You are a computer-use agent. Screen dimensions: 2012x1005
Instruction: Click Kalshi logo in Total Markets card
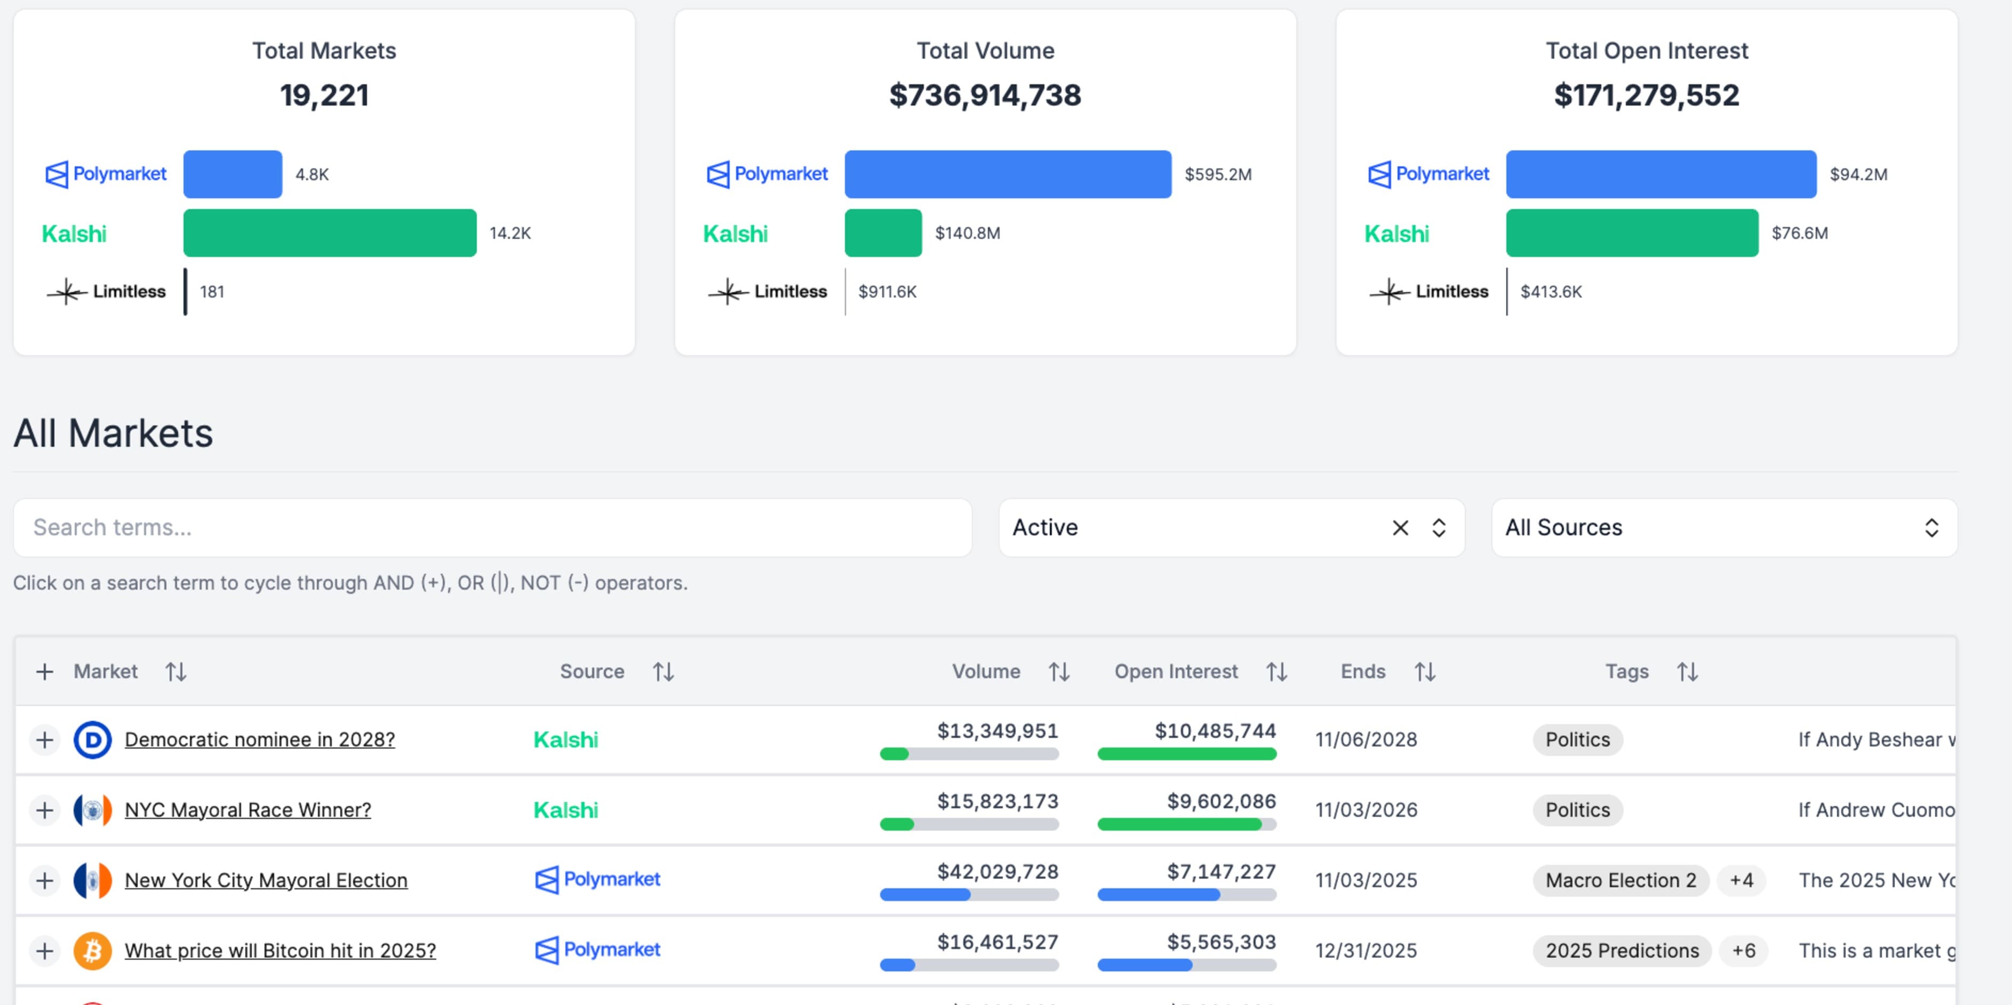tap(74, 234)
